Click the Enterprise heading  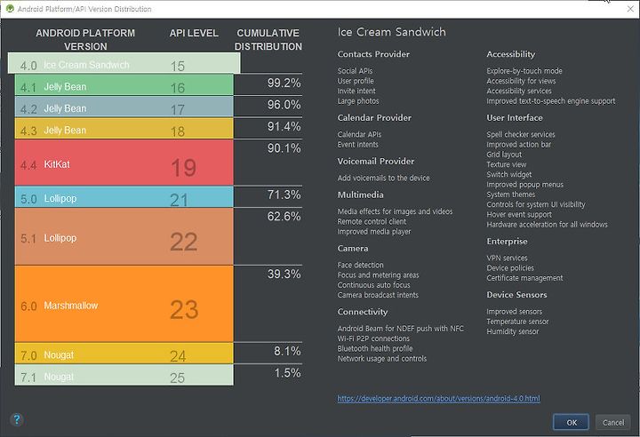(507, 241)
